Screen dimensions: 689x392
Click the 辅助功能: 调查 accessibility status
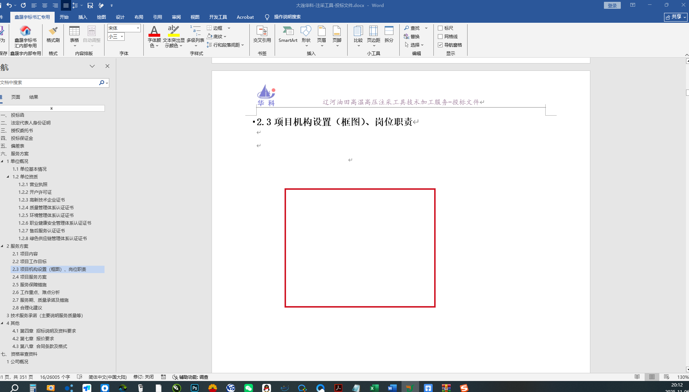(190, 377)
